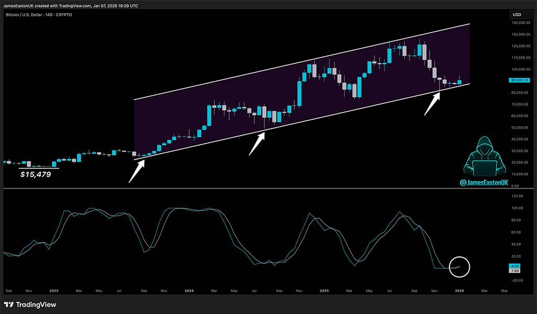Click the white arrow near the mid-2024 low

click(x=256, y=143)
